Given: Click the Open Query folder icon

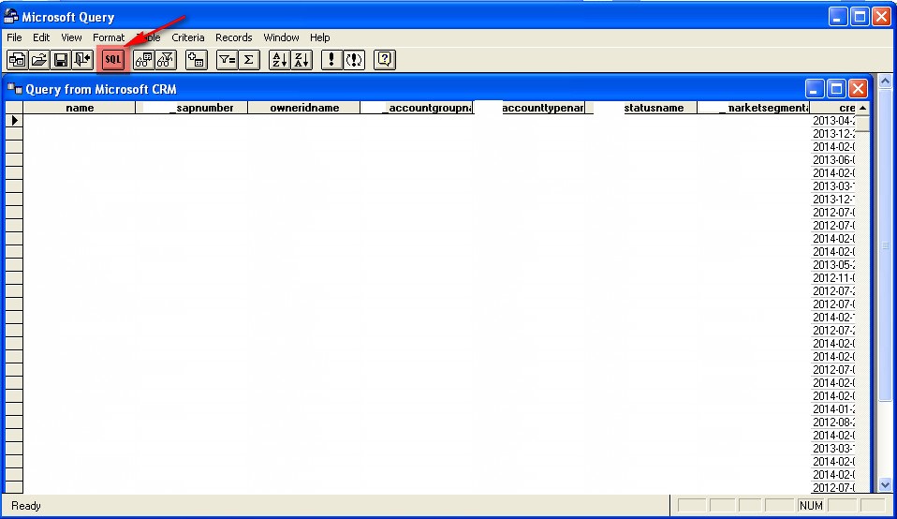Looking at the screenshot, I should click(38, 60).
